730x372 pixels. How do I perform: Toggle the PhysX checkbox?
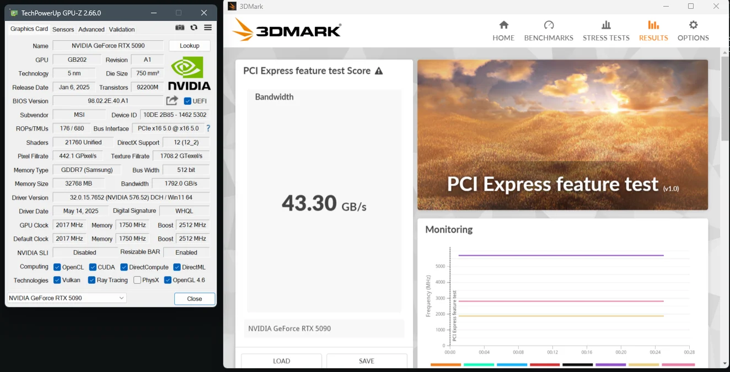coord(137,280)
